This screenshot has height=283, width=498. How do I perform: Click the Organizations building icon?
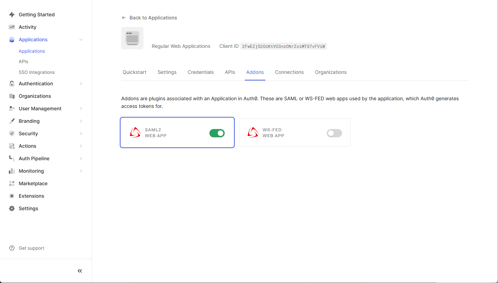pos(12,96)
